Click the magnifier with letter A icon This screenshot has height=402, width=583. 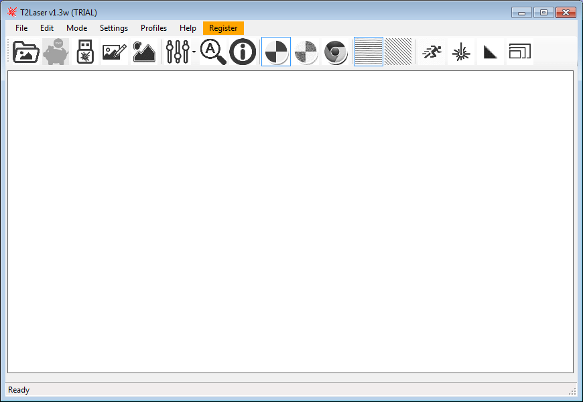(213, 52)
